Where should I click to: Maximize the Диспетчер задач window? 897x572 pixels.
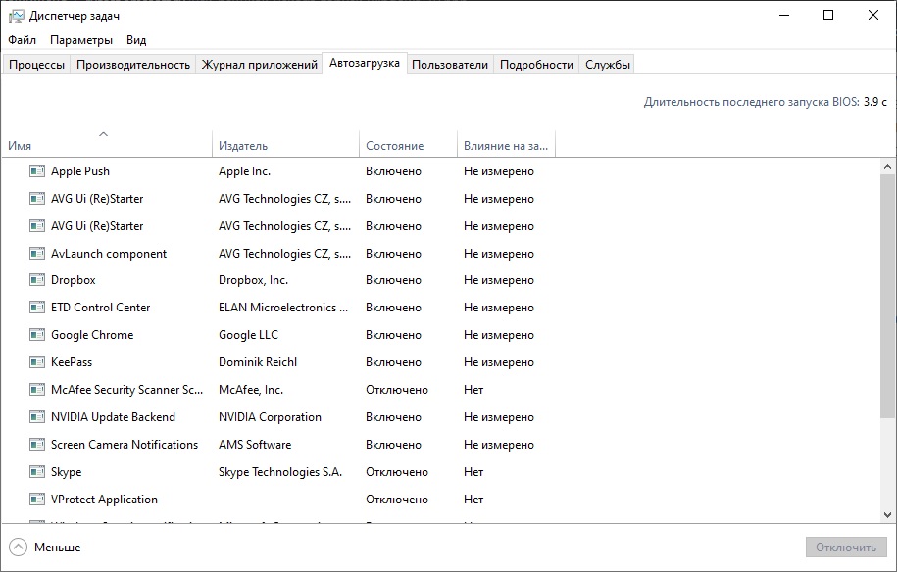coord(828,16)
